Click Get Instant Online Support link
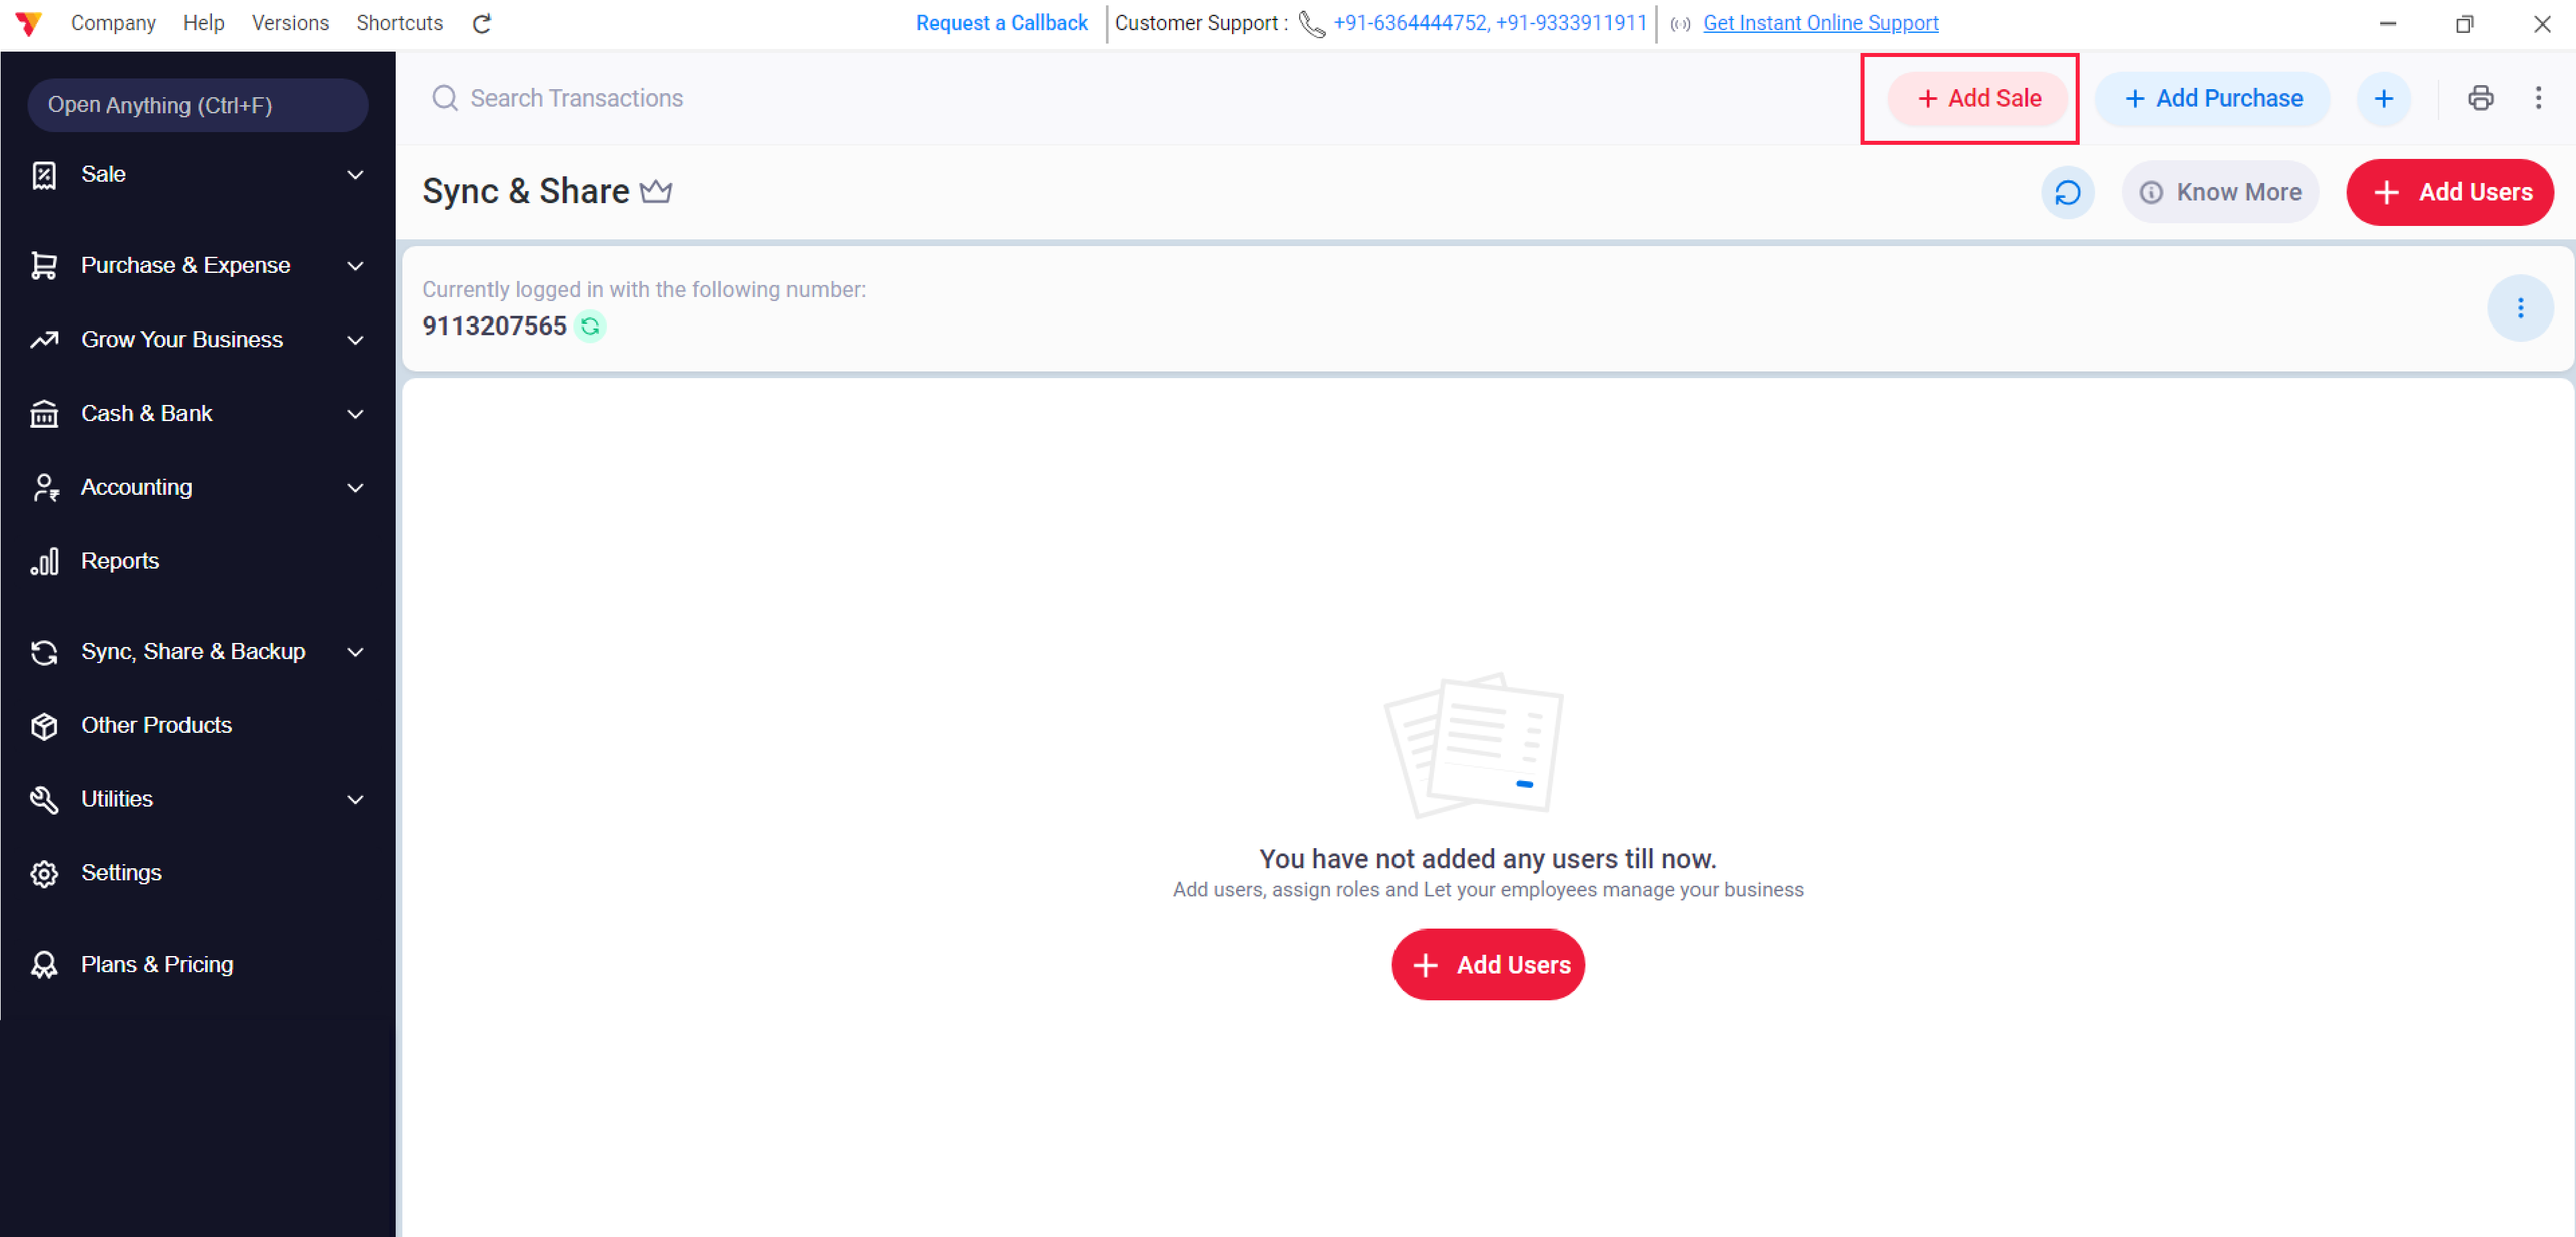 click(x=1820, y=23)
